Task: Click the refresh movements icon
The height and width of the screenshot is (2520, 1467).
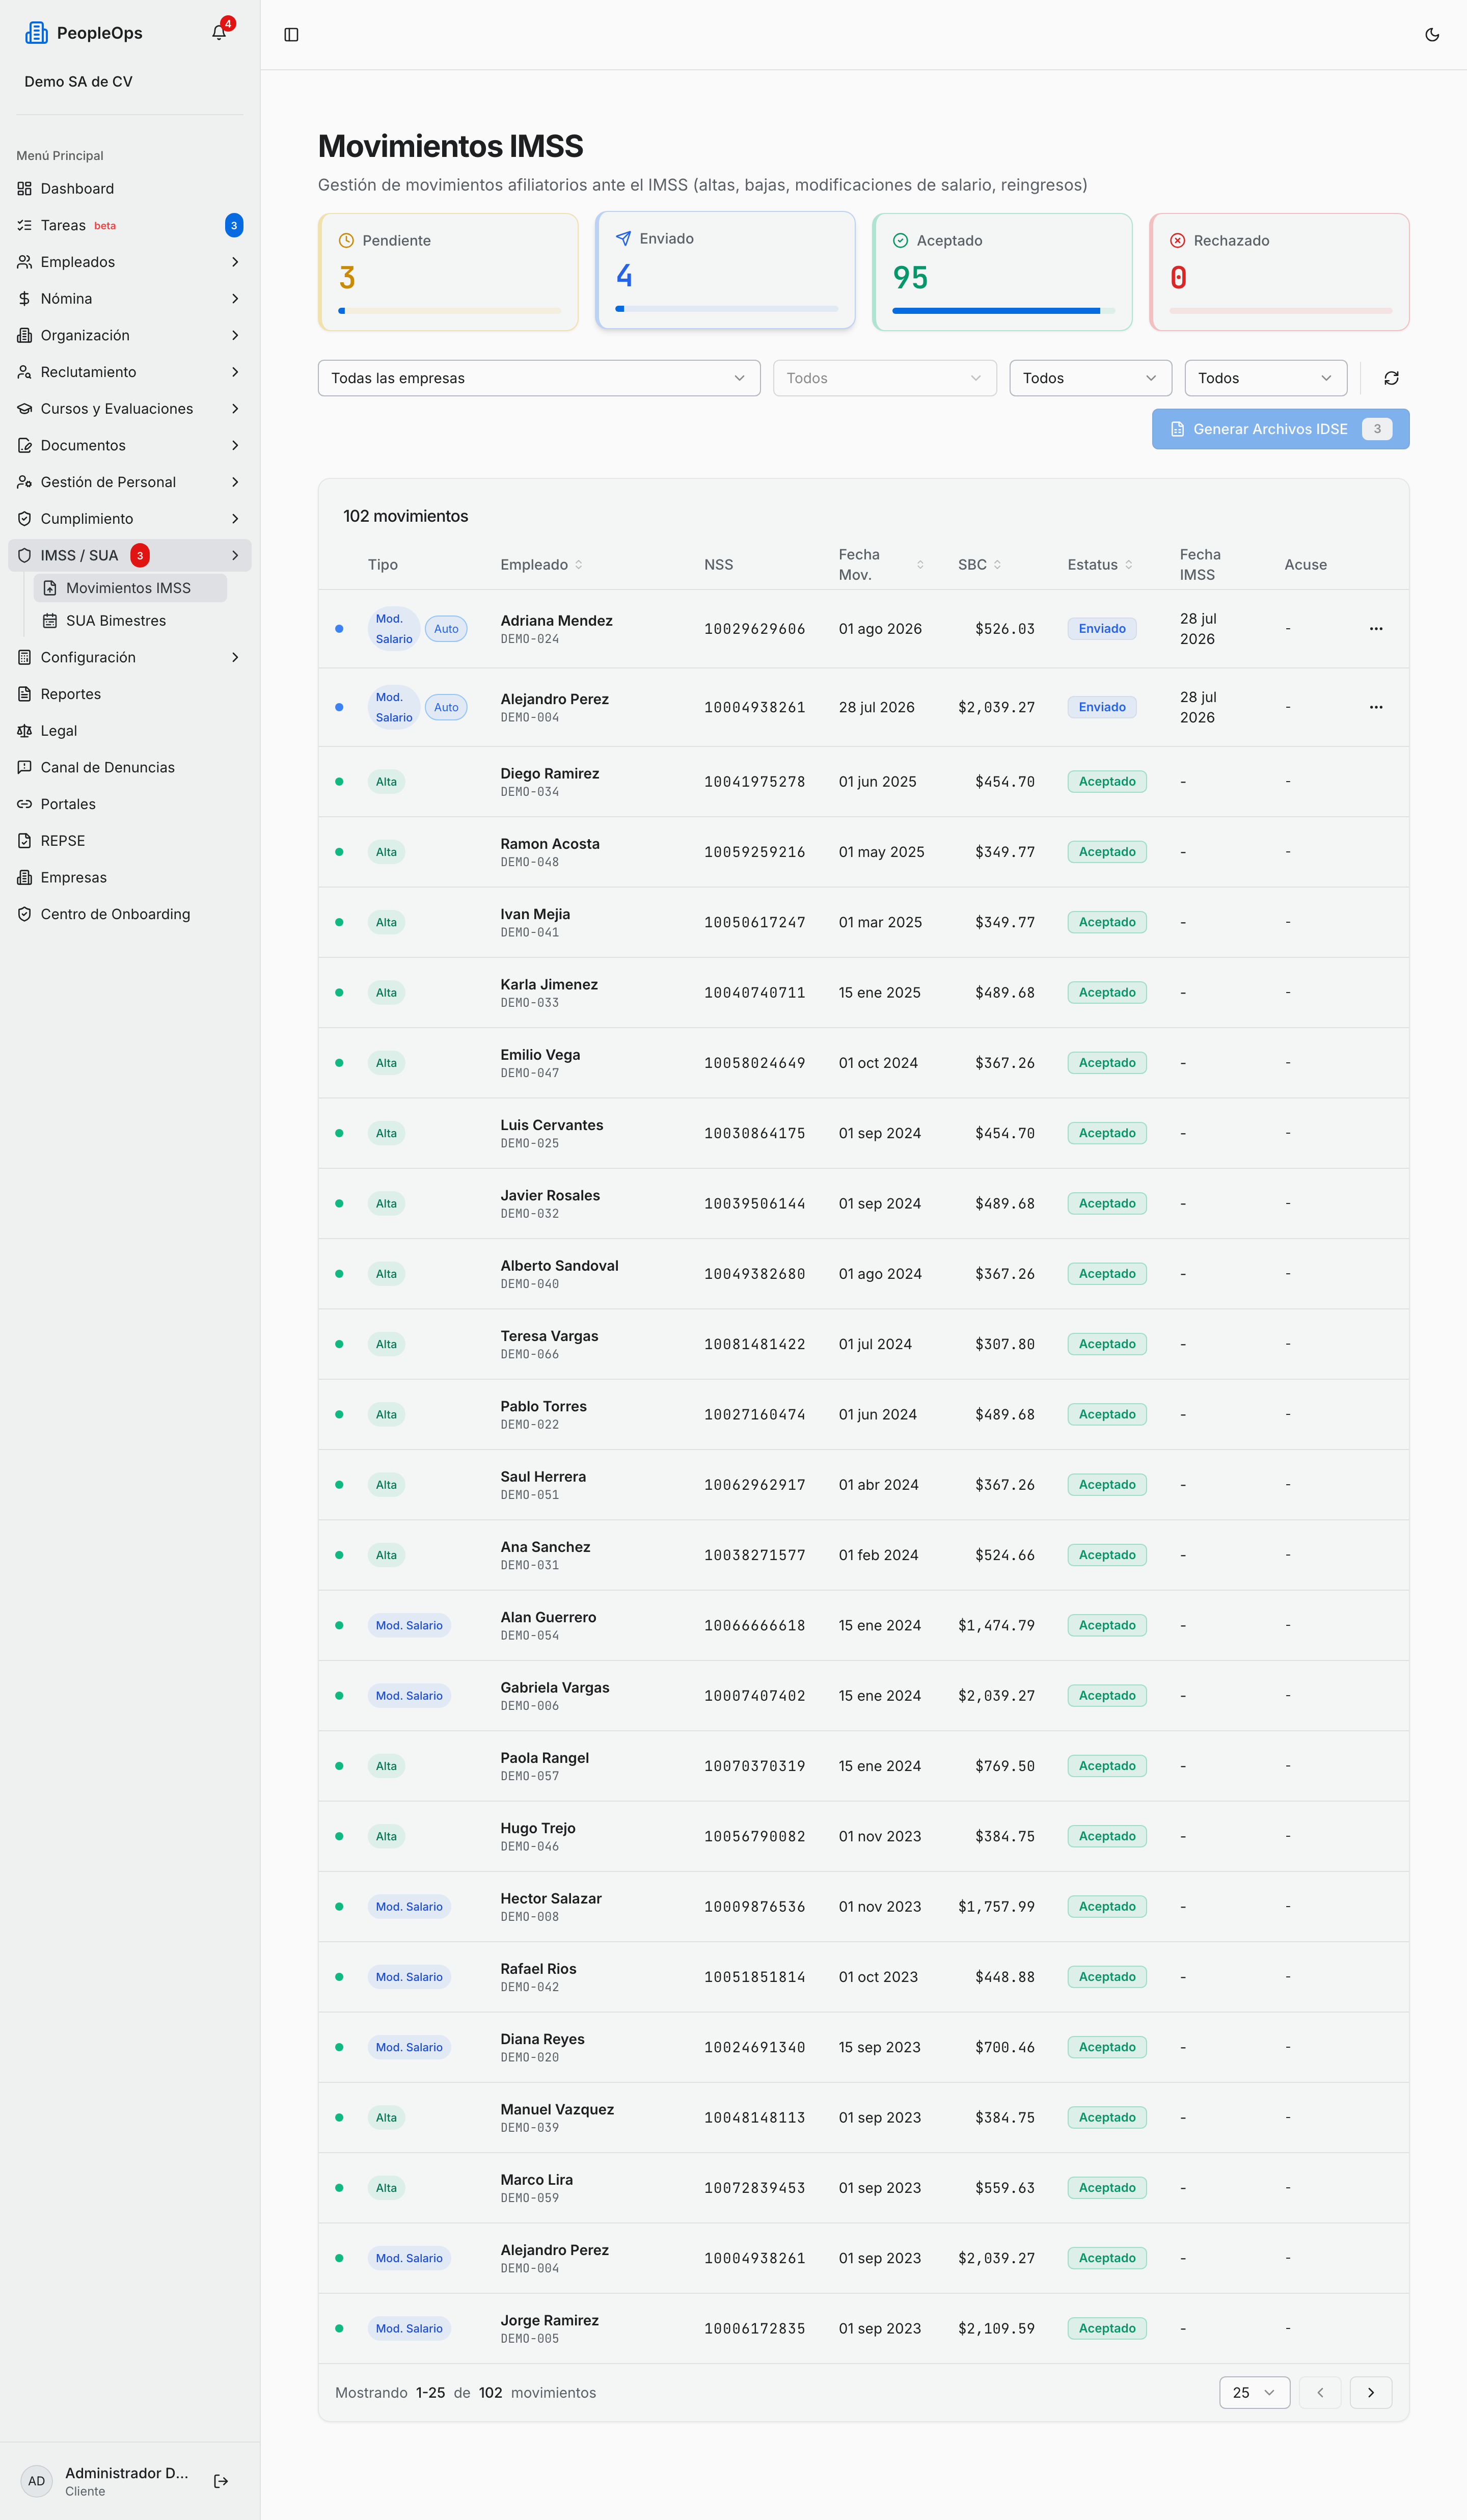Action: coord(1391,378)
